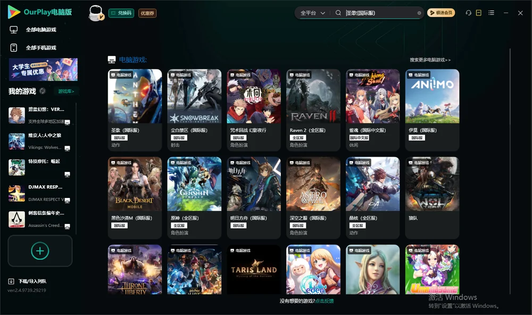Screen dimensions: 532x315
Task: Click 搜索更多电脑游戏>> link
Action: 430,60
